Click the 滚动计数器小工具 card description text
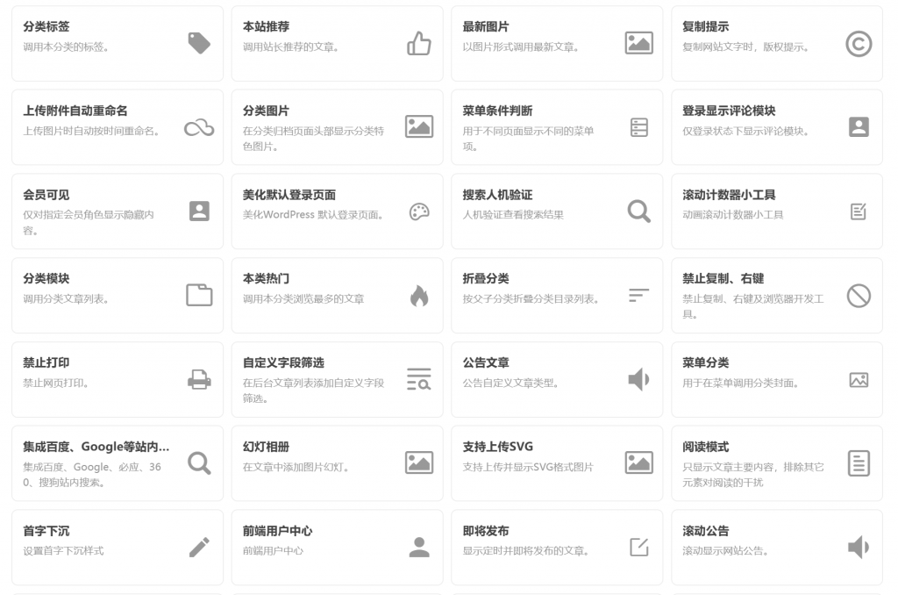 tap(732, 215)
